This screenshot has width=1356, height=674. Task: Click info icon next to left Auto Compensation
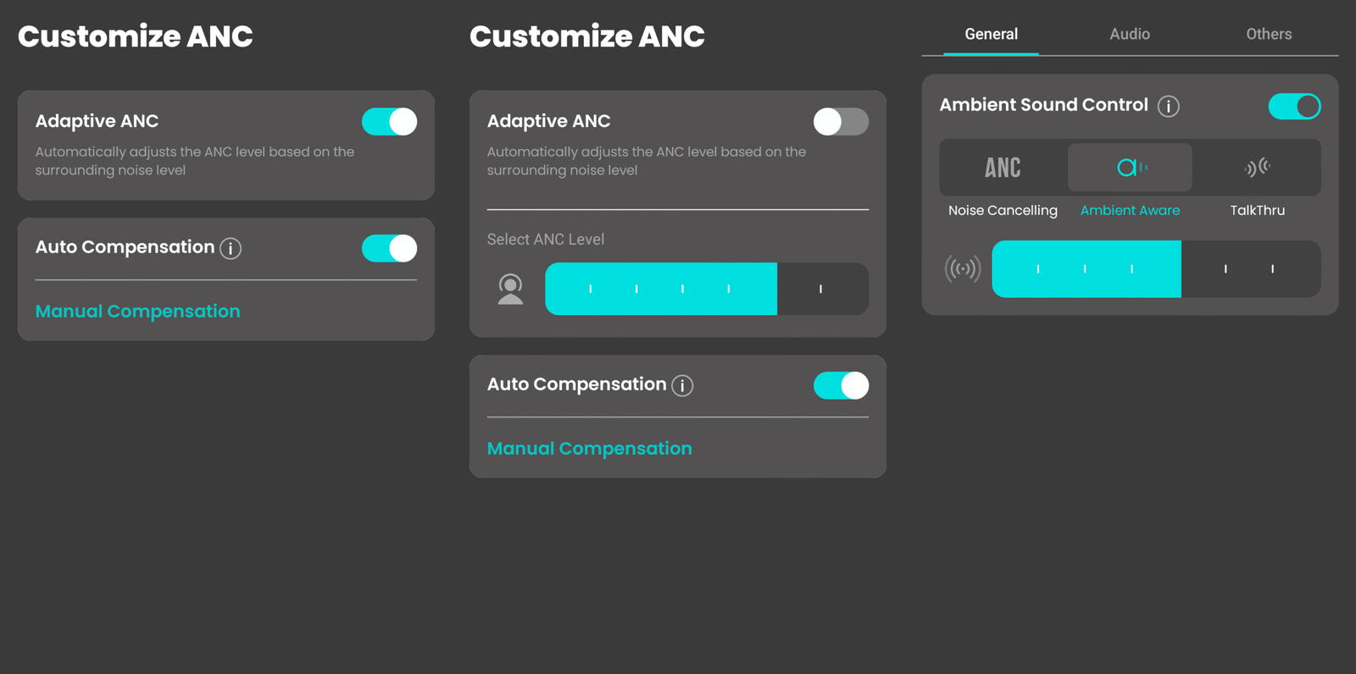tap(231, 248)
